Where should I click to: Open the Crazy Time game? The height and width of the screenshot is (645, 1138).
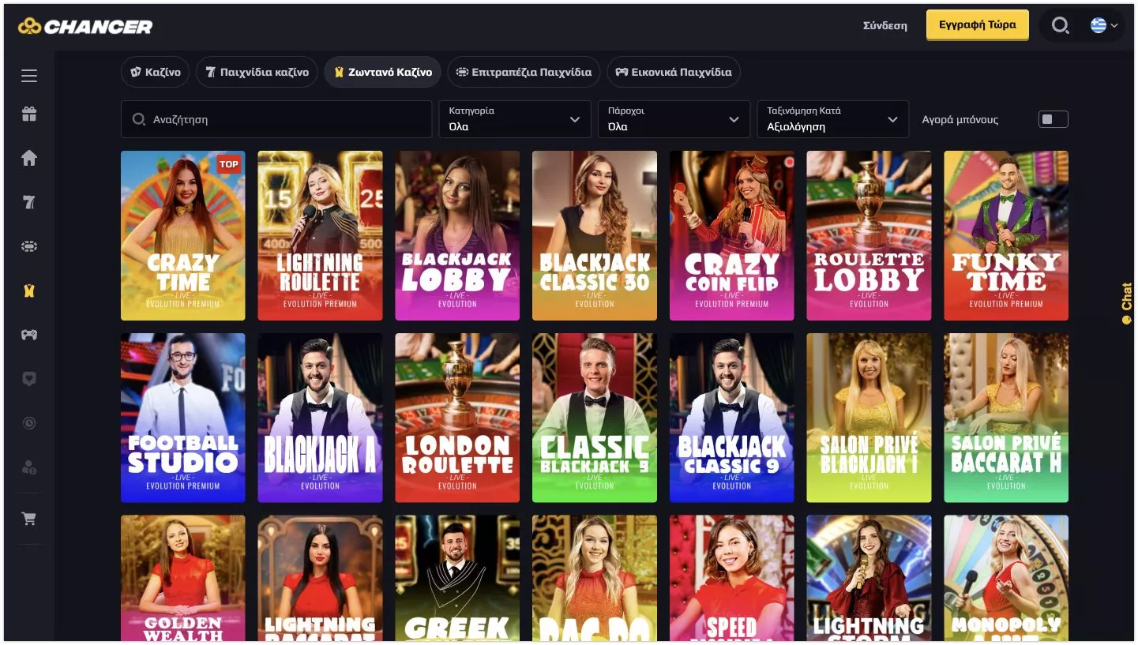coord(183,235)
